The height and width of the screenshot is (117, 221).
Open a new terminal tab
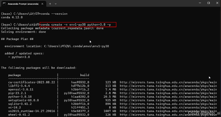pyautogui.click(x=50, y=4)
